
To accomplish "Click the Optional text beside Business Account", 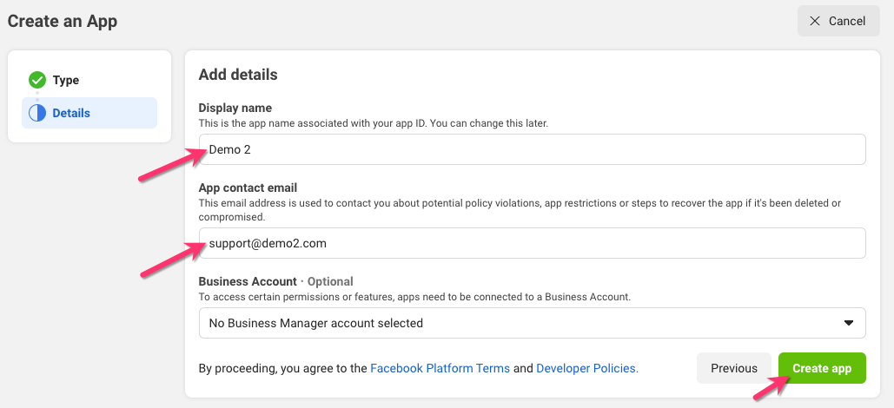I will click(330, 281).
